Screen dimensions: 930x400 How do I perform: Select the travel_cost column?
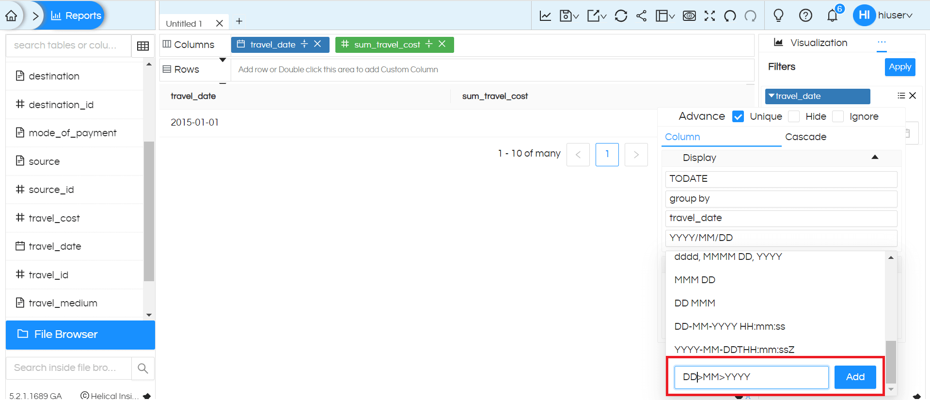75,218
